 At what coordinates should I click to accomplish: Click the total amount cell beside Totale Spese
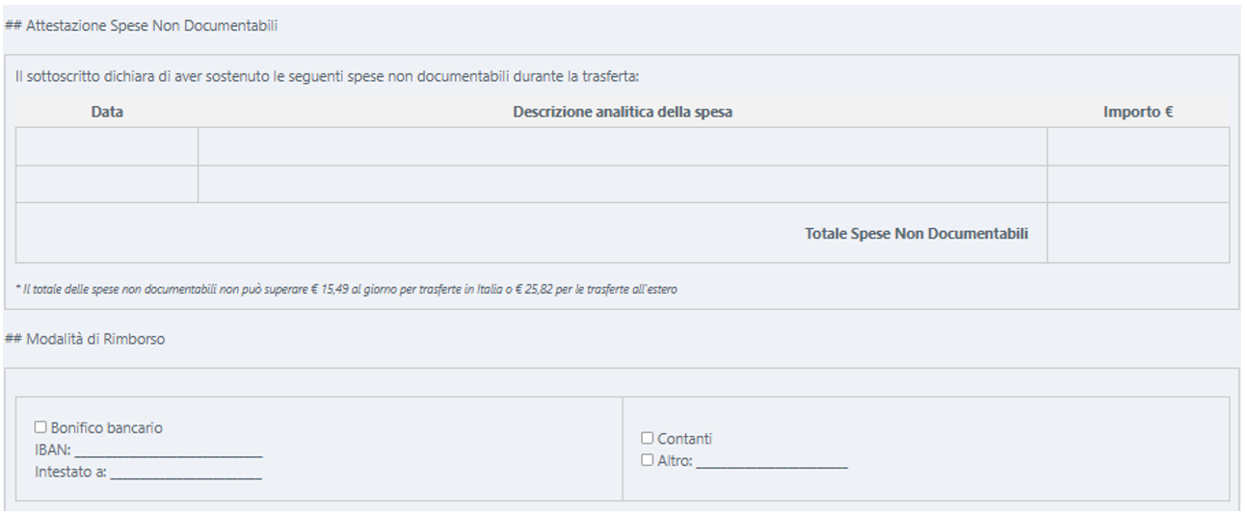point(1138,233)
